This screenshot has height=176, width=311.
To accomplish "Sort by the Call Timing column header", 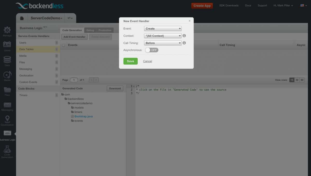I will tap(227, 45).
